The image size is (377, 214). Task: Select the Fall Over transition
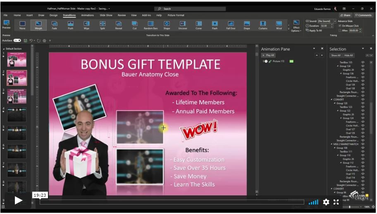[231, 25]
